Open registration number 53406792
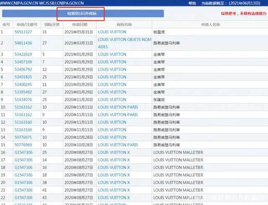This screenshot has width=268, height=205. click(x=23, y=69)
